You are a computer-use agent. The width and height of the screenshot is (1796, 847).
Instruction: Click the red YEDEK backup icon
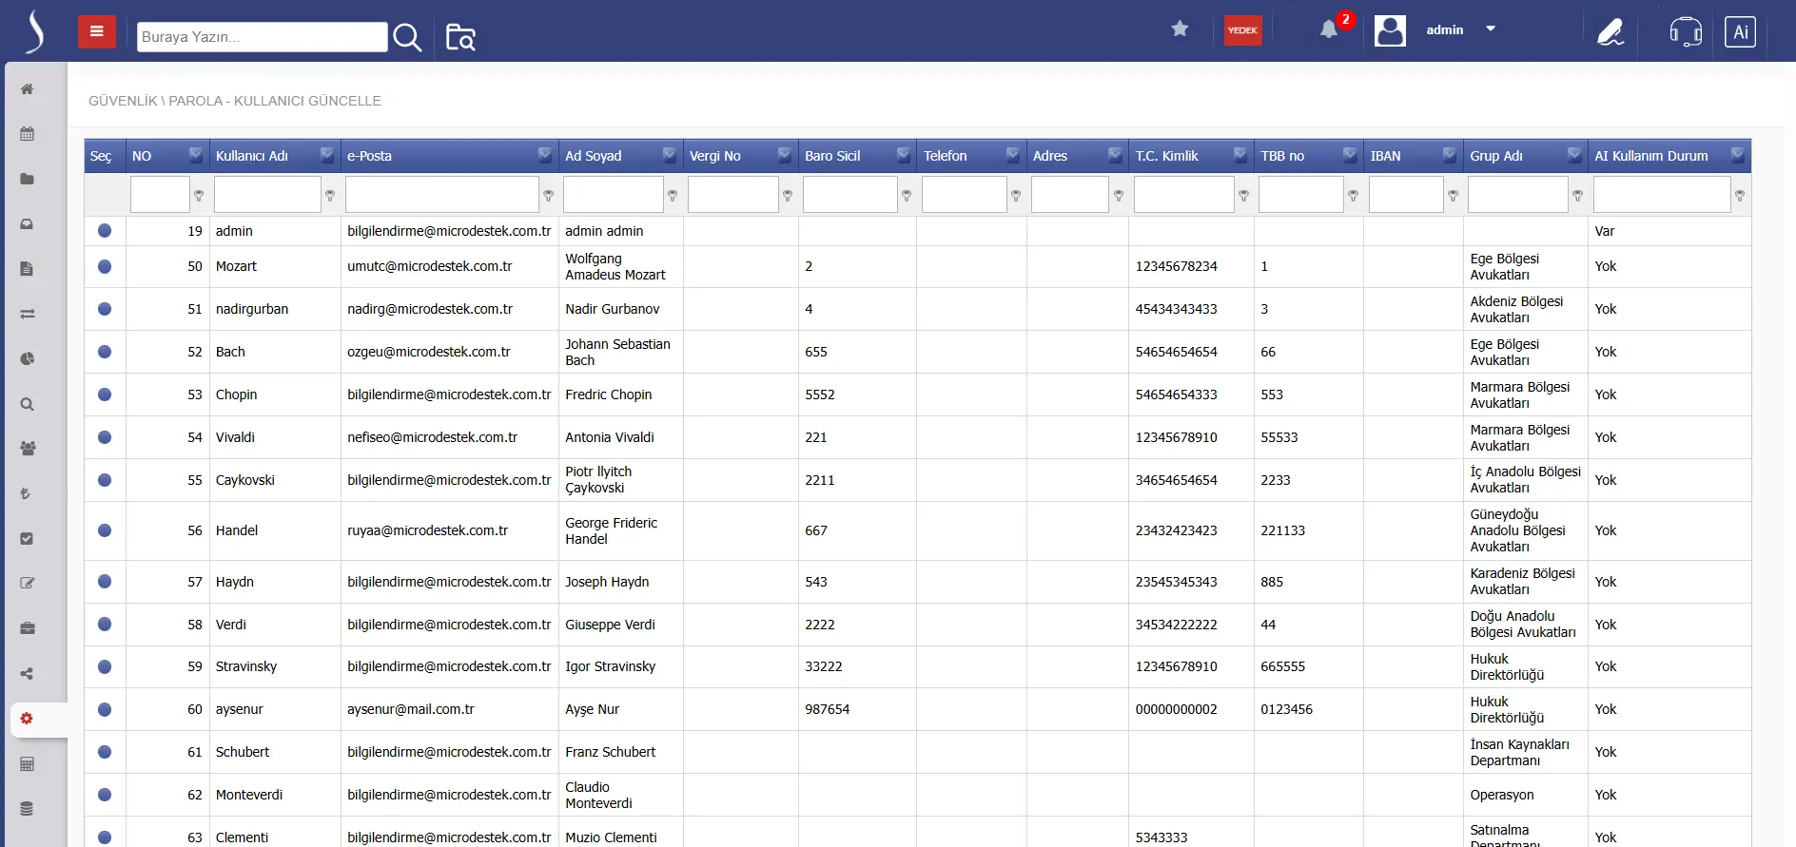1242,30
